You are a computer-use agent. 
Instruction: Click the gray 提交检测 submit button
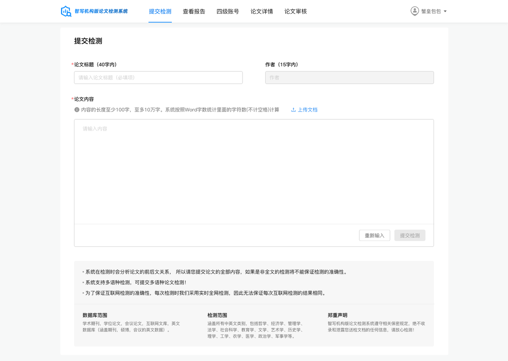click(410, 235)
